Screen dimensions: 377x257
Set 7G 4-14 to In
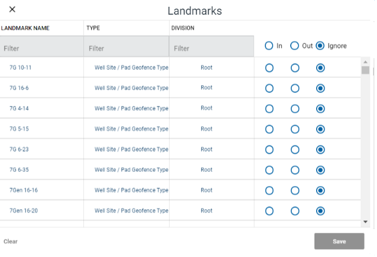(269, 109)
